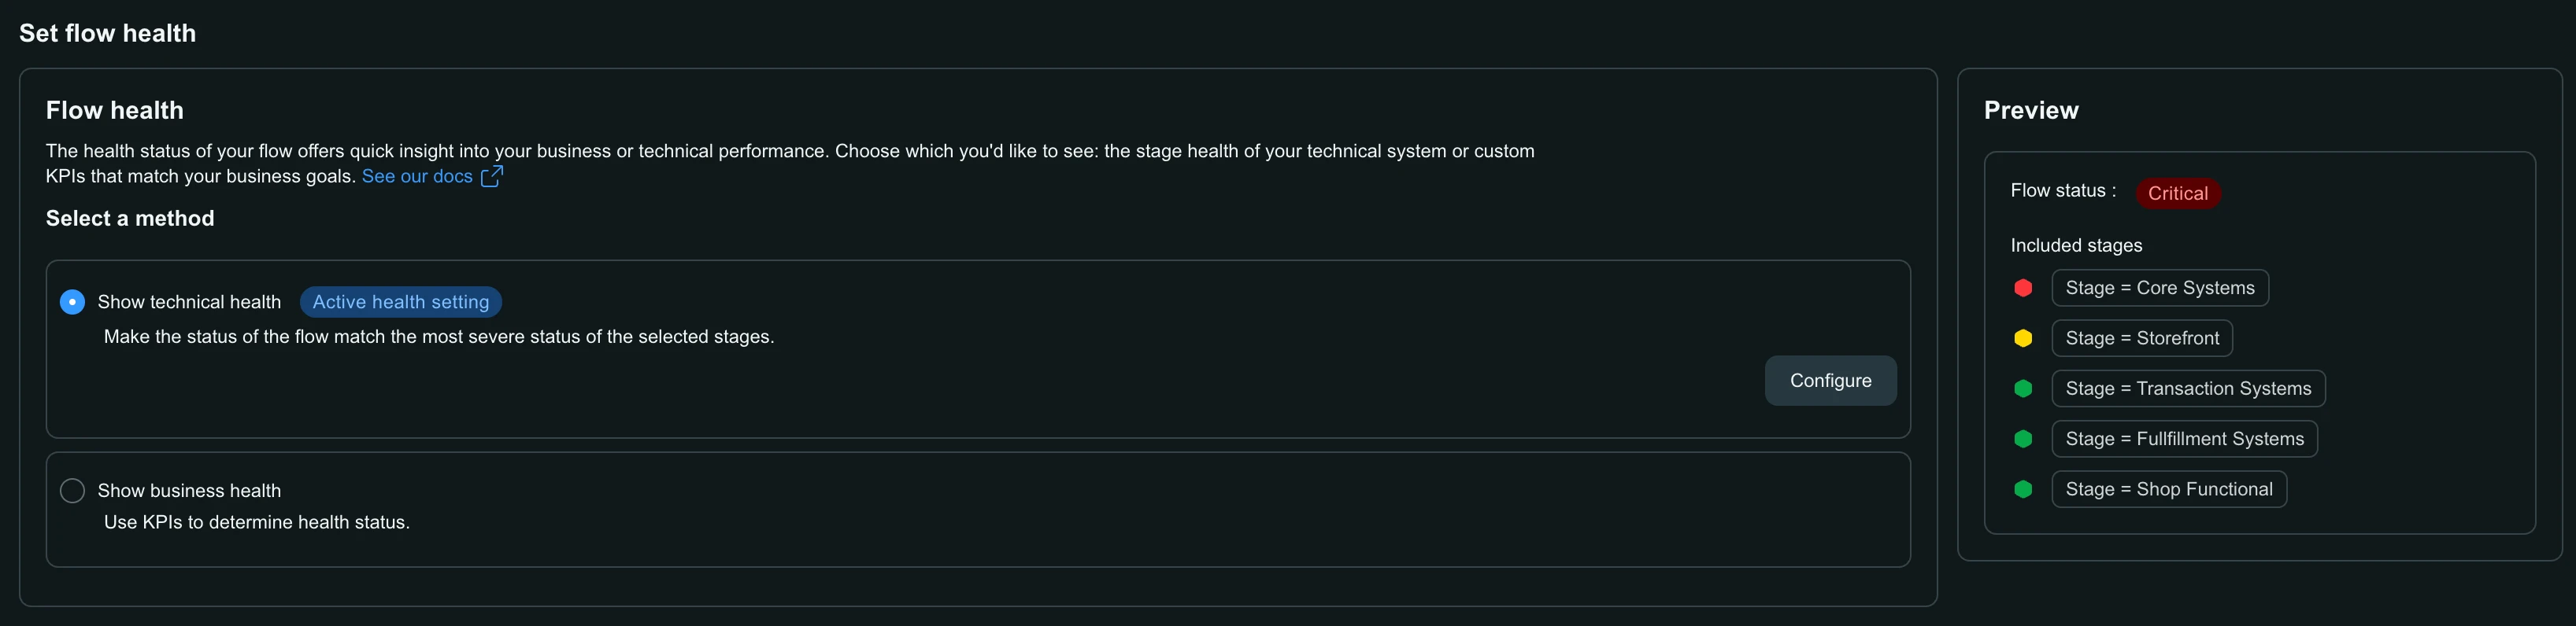This screenshot has width=2576, height=626.
Task: Click the Show technical health label text
Action: (x=189, y=301)
